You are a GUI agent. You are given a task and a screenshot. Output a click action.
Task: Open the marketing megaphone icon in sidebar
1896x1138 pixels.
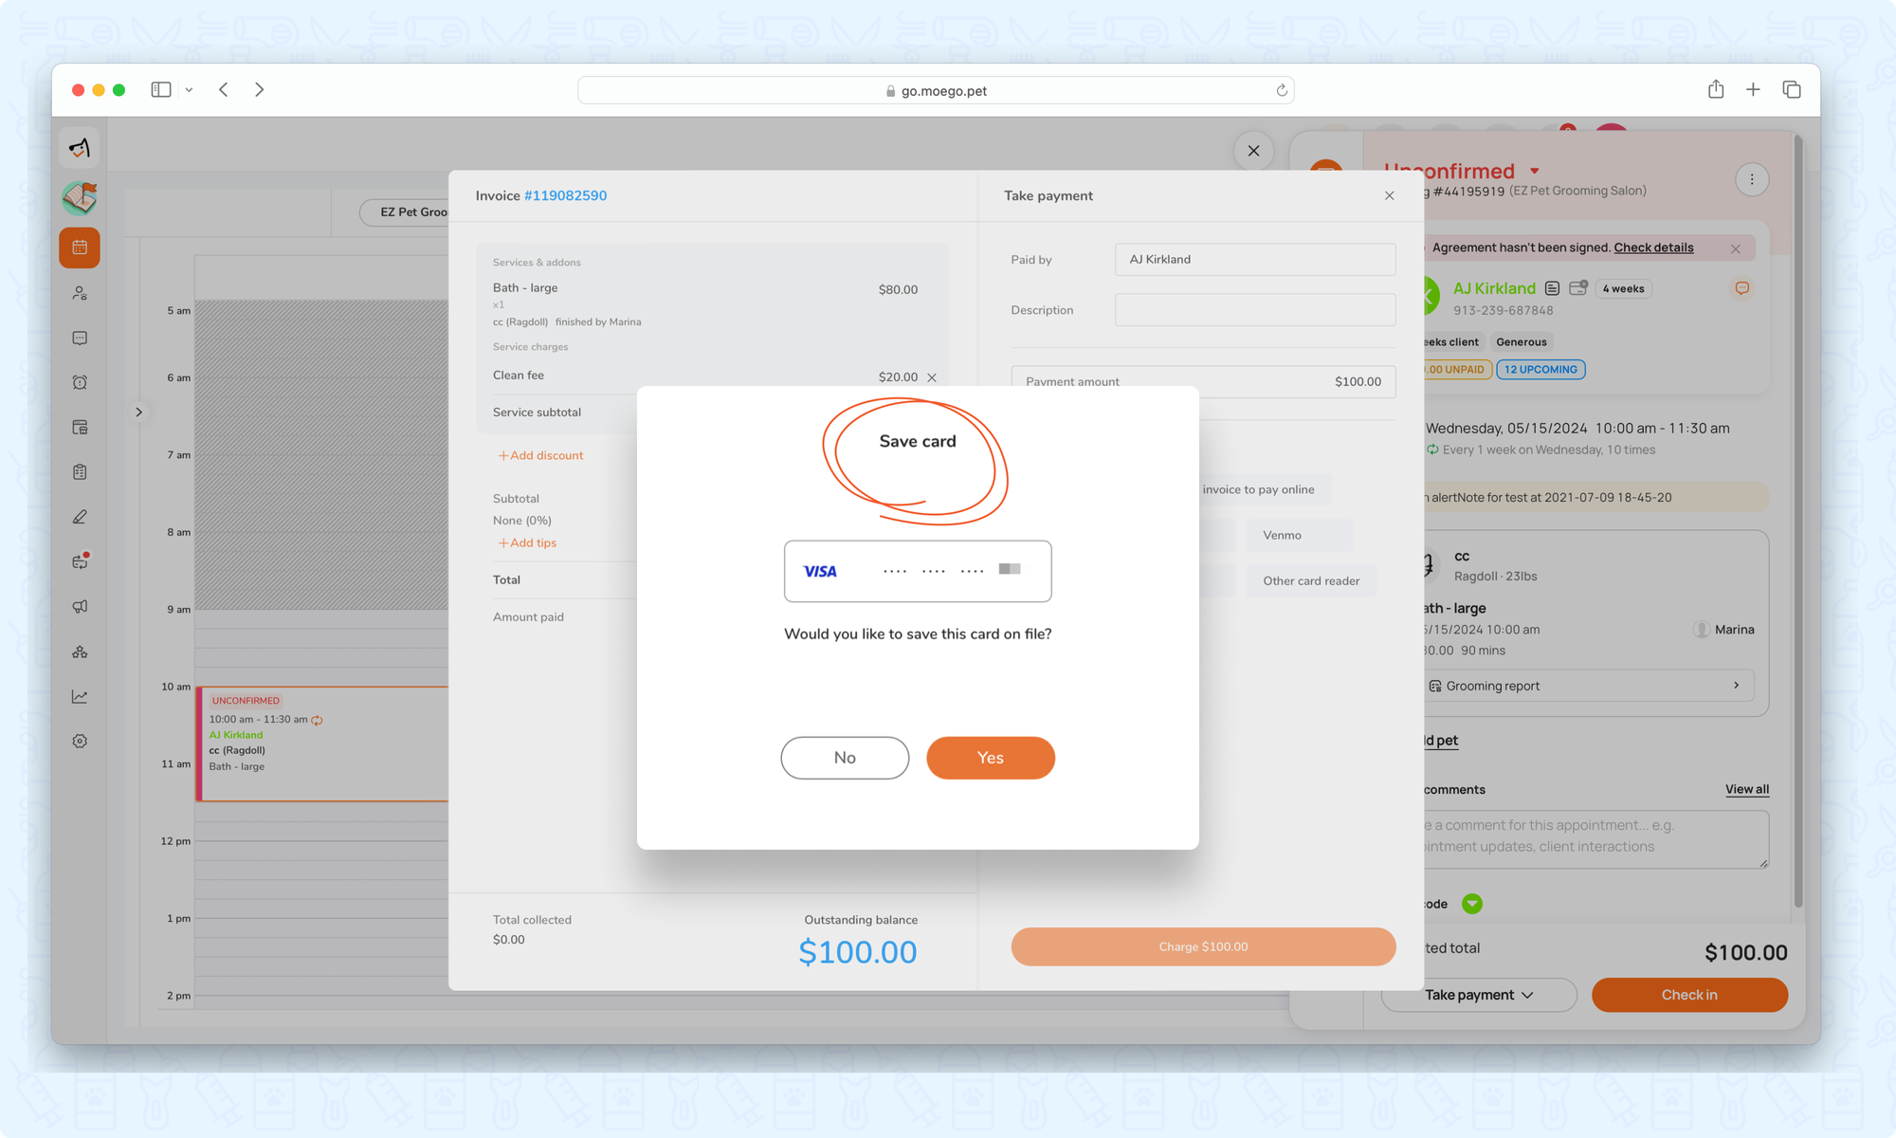click(x=80, y=606)
